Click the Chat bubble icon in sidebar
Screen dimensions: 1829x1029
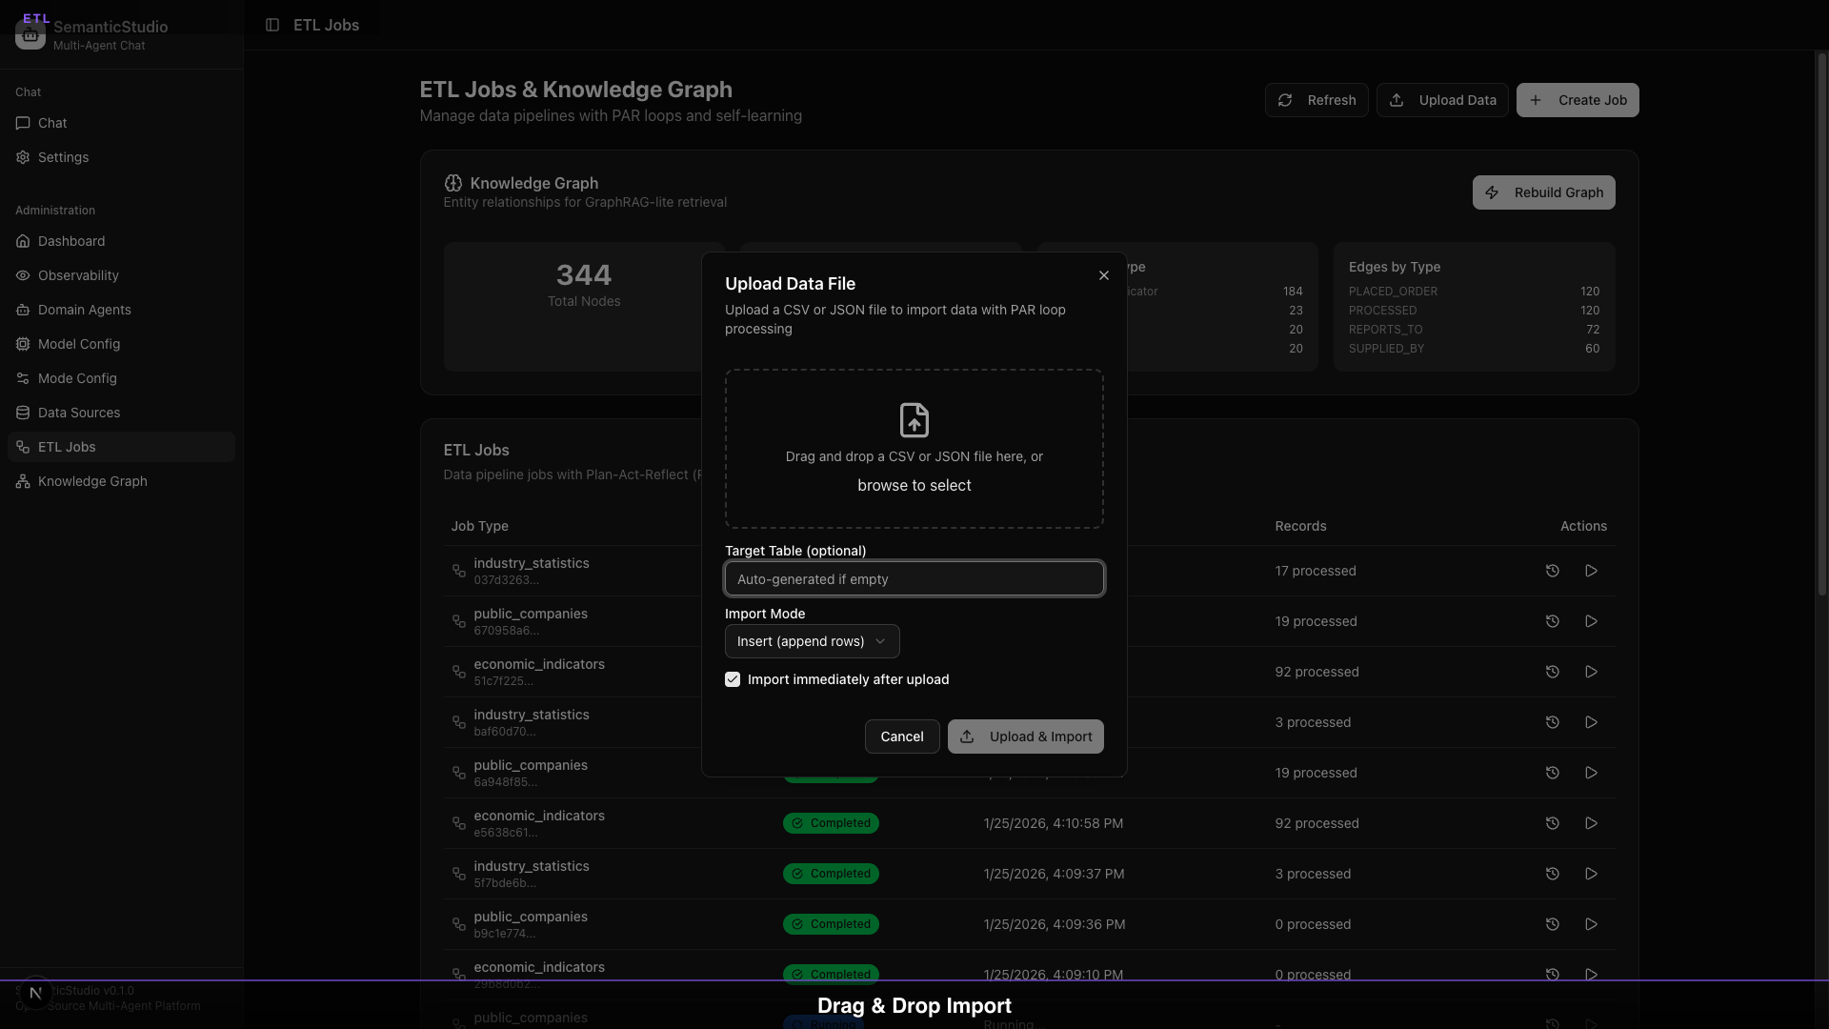tap(23, 123)
